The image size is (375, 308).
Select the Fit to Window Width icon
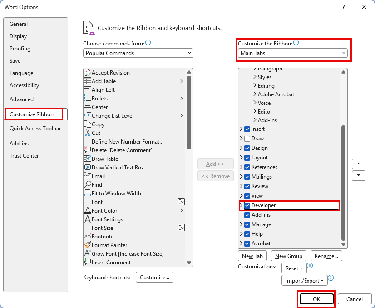[x=88, y=193]
